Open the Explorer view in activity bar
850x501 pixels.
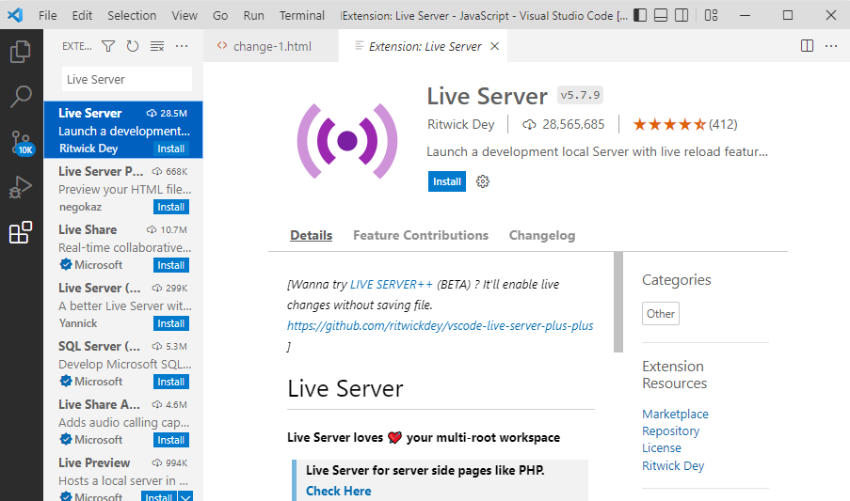point(21,52)
